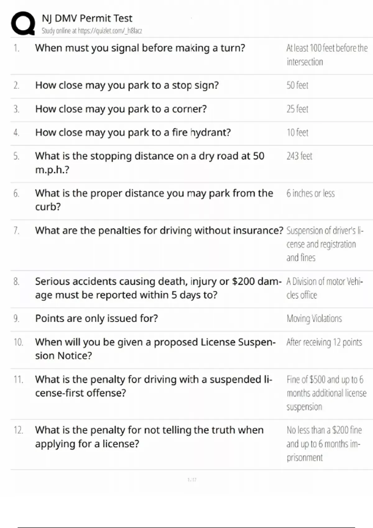Screen dimensions: 373x528
Task: Click the page number at the bottom
Action: tap(192, 480)
